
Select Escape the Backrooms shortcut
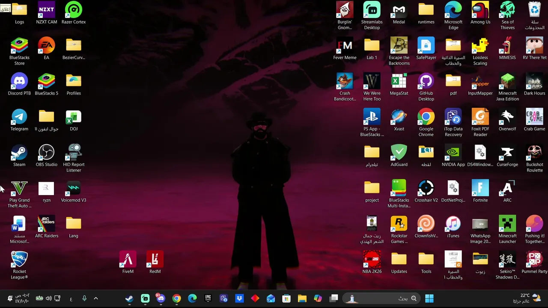[x=399, y=52]
